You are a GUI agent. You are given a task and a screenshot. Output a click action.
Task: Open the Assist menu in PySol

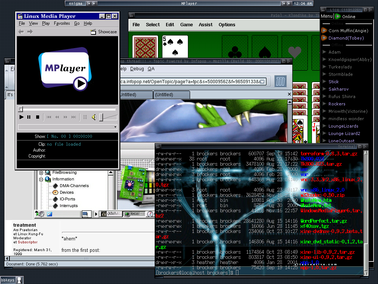coord(205,25)
